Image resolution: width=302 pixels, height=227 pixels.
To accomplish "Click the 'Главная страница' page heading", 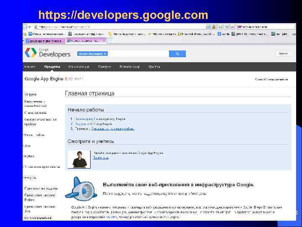I will click(x=90, y=93).
